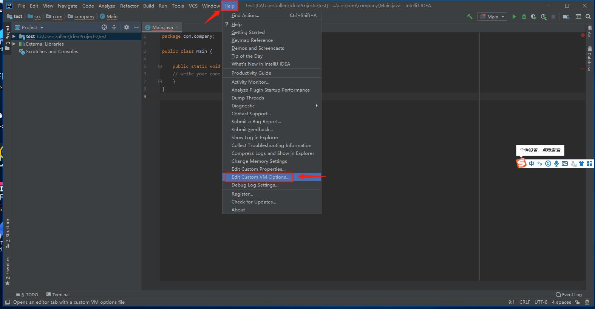Open the Terminal tool window button
This screenshot has width=595, height=309.
(58, 295)
